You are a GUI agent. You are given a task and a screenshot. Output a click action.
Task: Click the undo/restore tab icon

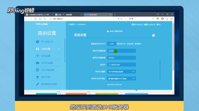(45, 19)
